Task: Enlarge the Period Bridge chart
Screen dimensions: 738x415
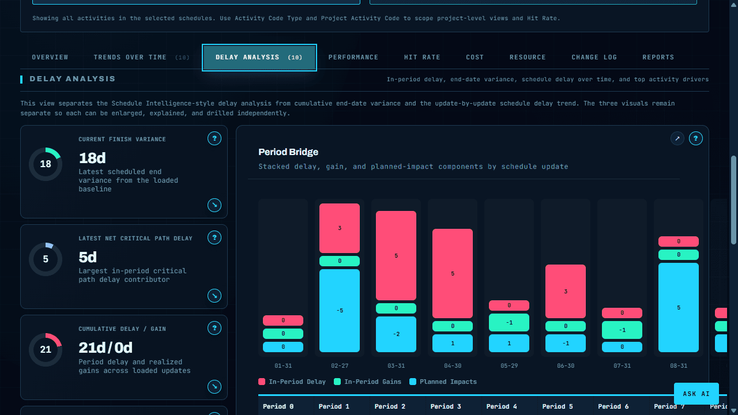Action: pos(677,138)
